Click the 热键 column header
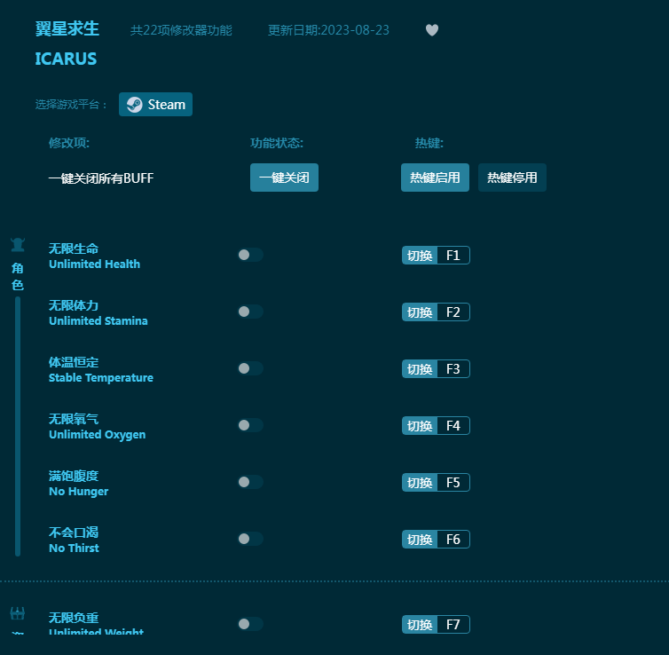 tap(429, 143)
